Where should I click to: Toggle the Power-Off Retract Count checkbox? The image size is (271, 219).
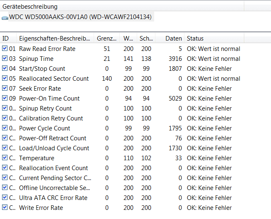[x=5, y=138]
